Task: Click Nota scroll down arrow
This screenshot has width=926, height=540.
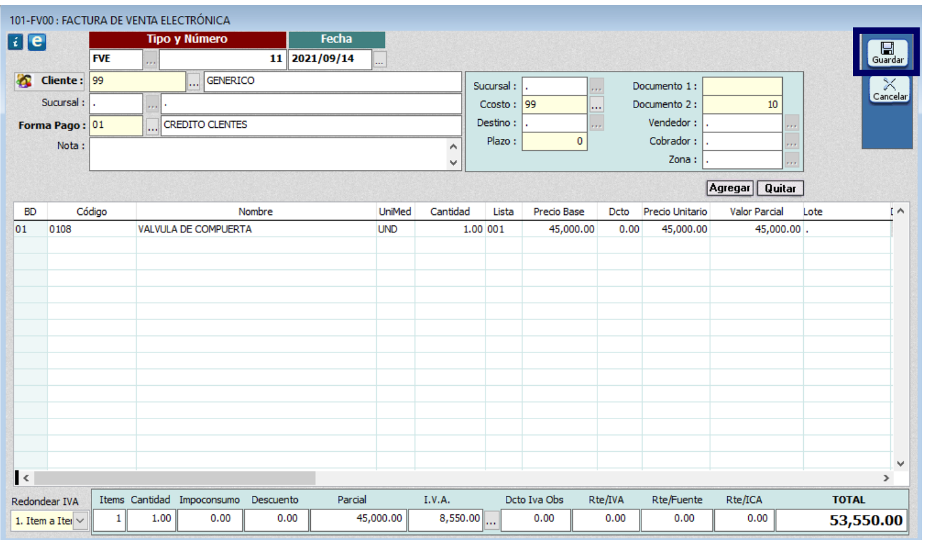Action: point(453,163)
